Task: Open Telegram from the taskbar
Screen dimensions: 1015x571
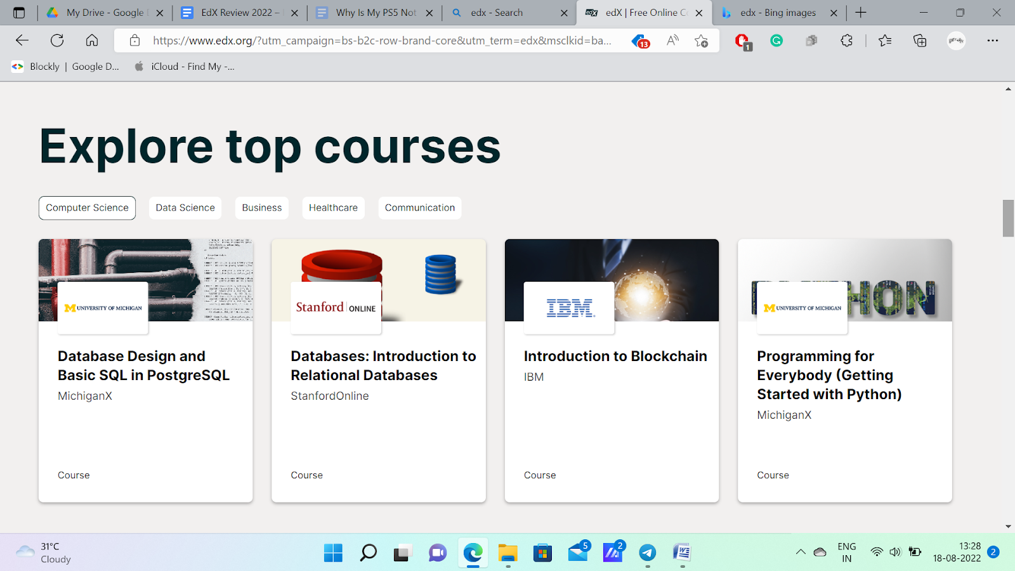Action: 647,553
